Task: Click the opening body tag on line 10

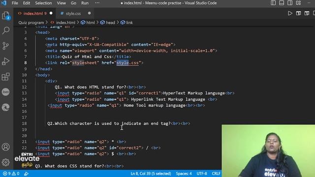Action: click(43, 75)
